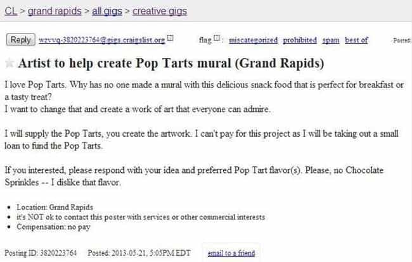Image resolution: width=412 pixels, height=262 pixels.
Task: Open the help icon next to flag
Action: 217,39
